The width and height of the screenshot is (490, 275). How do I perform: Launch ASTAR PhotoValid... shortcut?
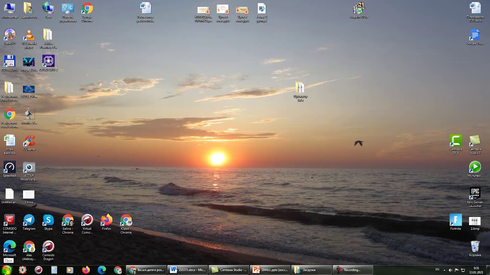pyautogui.click(x=29, y=171)
